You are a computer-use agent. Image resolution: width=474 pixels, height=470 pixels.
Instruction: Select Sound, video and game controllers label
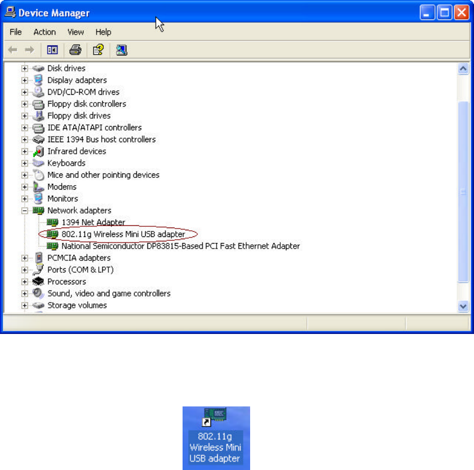pyautogui.click(x=109, y=293)
